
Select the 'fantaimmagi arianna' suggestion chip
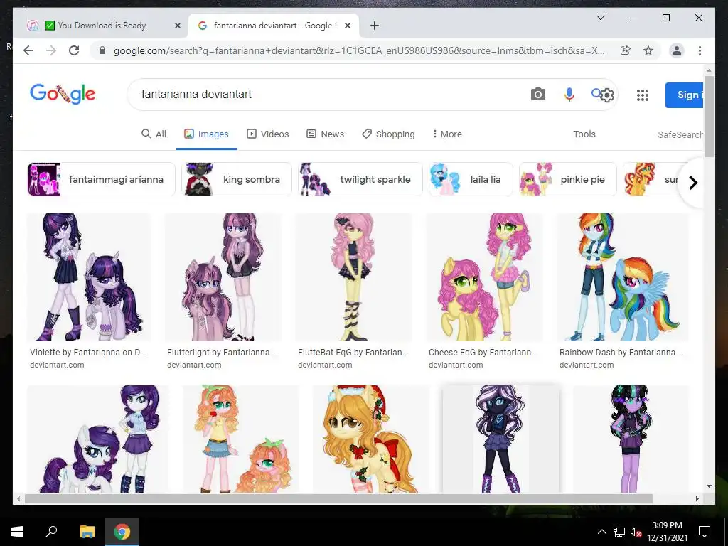101,179
